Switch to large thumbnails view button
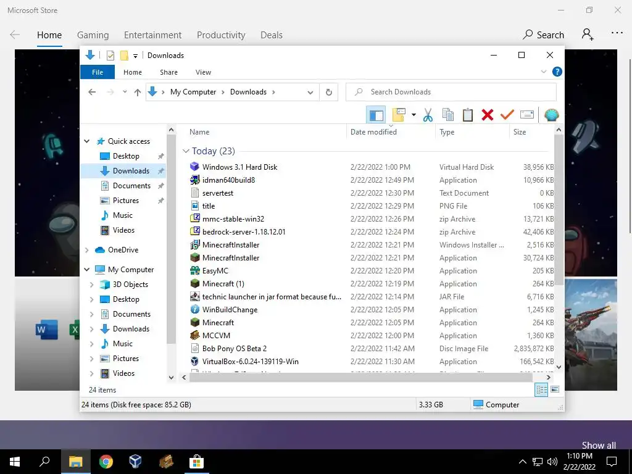This screenshot has height=474, width=632. [555, 389]
